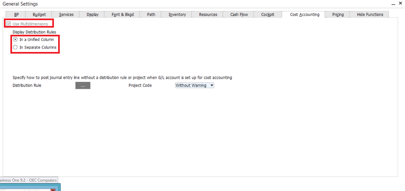
Task: Go to the Resources tab
Action: [x=208, y=15]
